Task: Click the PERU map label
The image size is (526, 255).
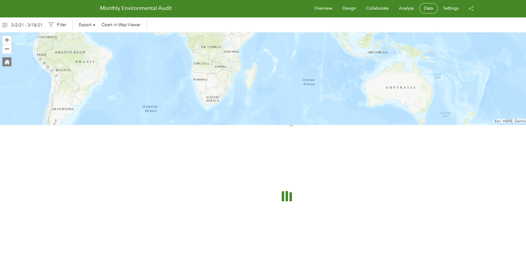Action: 42,55
